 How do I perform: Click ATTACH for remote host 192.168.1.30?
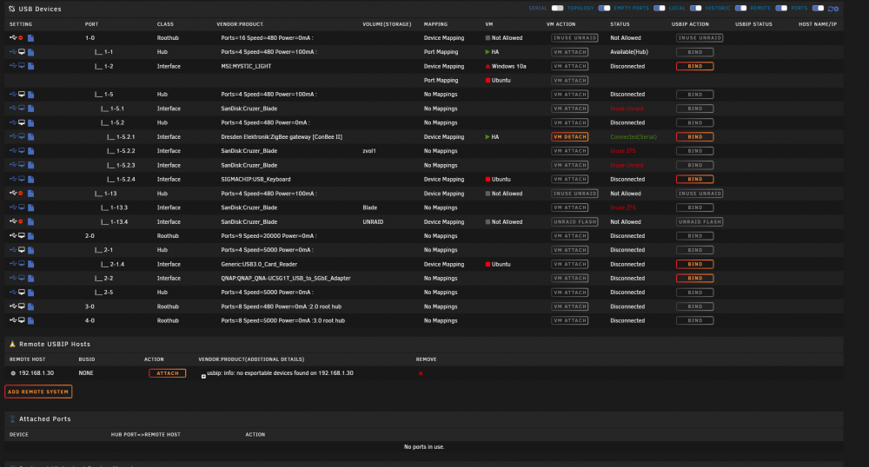pyautogui.click(x=168, y=373)
